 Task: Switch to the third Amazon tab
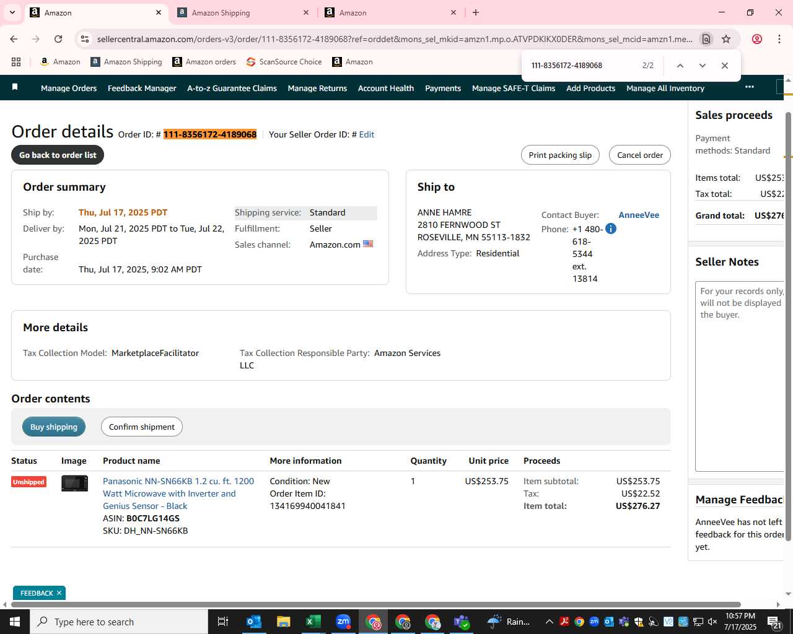(390, 12)
